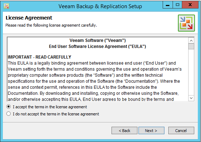Click the Veeam Backup & Replication Setup title
The image size is (201, 142).
coord(100,6)
